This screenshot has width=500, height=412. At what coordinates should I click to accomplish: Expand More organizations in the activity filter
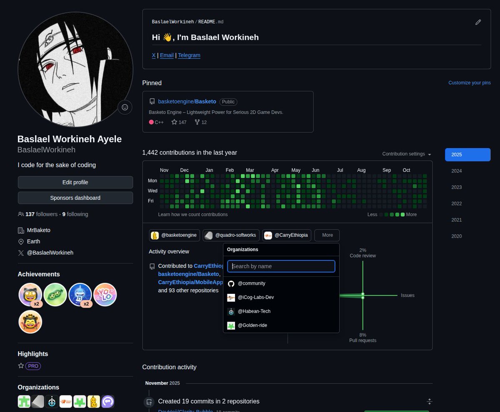point(327,235)
